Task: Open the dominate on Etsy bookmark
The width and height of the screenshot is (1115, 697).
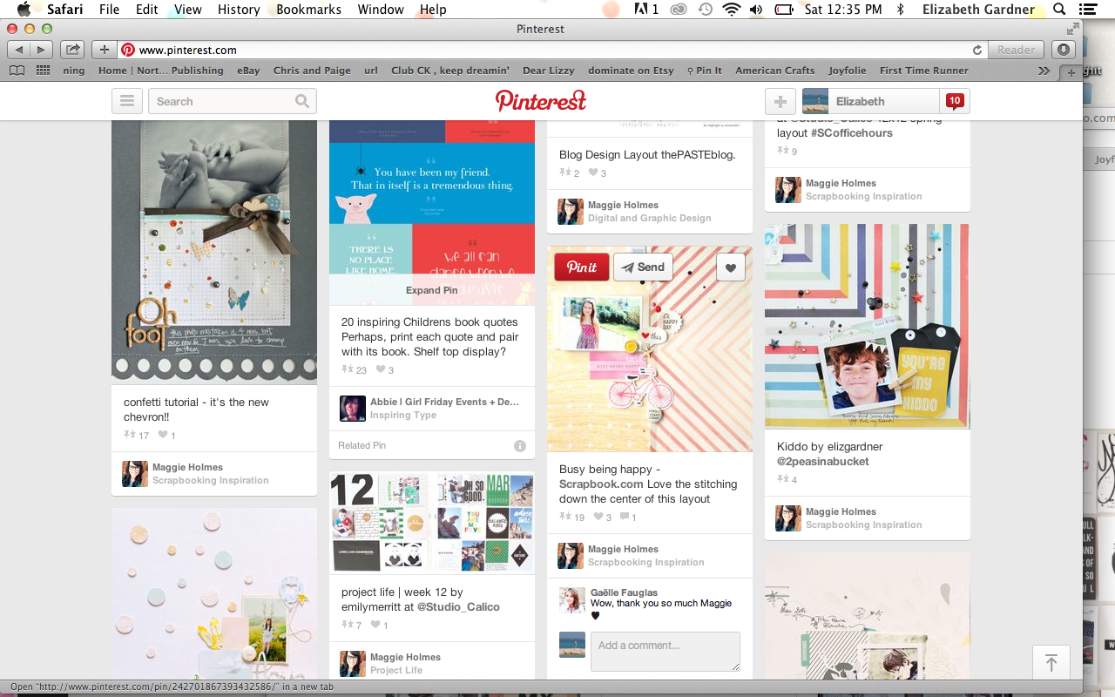Action: (x=631, y=71)
